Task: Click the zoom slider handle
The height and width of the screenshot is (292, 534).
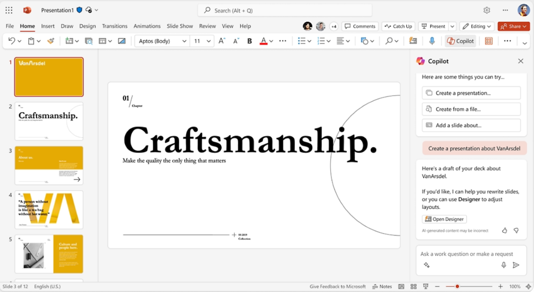Action: pos(457,287)
